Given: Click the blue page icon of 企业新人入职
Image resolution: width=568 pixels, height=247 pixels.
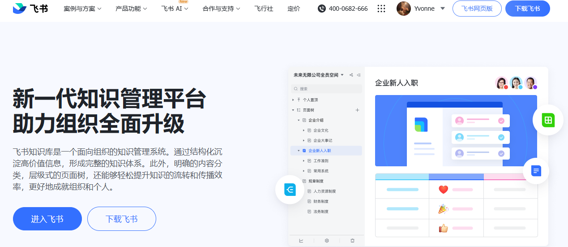Looking at the screenshot, I should click(304, 151).
